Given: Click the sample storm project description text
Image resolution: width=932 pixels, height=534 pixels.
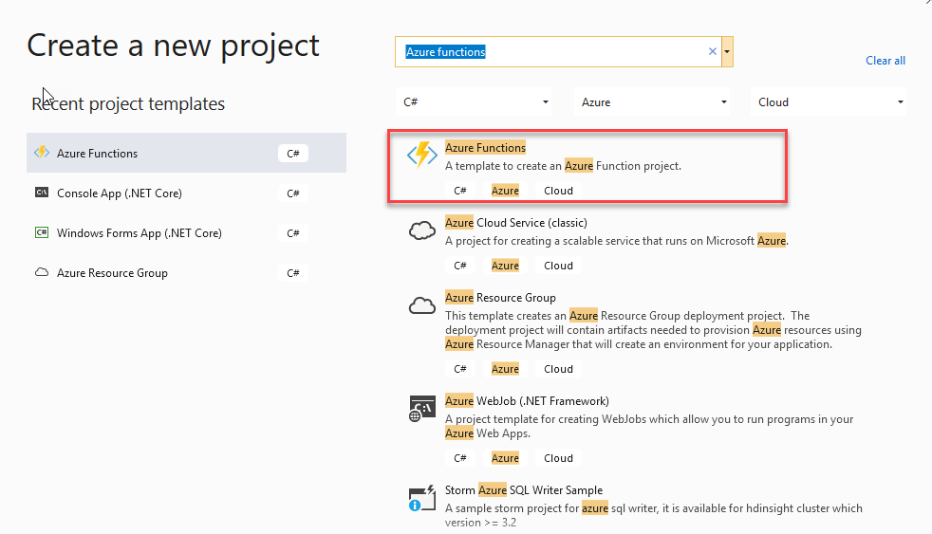Looking at the screenshot, I should click(654, 515).
